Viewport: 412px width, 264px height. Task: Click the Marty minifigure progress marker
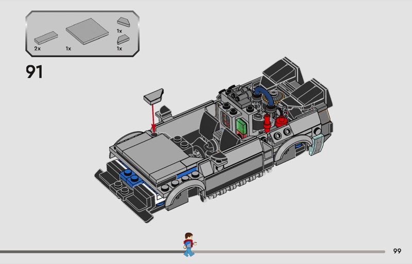188,243
